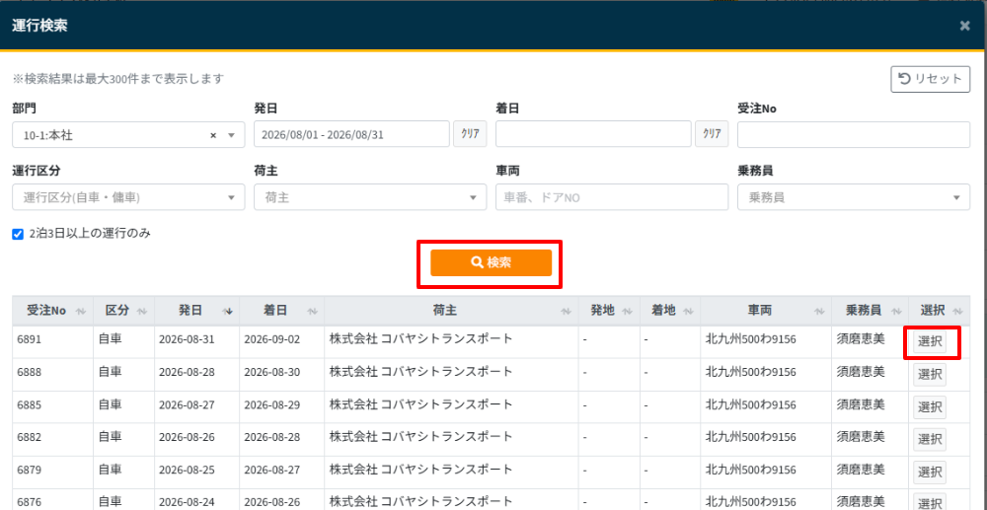This screenshot has height=510, width=987.
Task: Click クリア next to the 着日 field
Action: click(x=712, y=134)
